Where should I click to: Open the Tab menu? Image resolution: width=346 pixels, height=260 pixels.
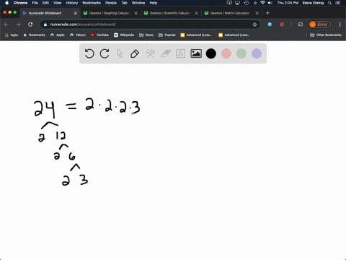click(124, 3)
